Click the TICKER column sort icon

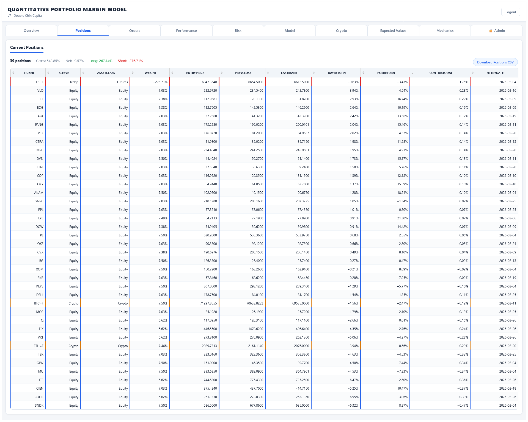[13, 73]
